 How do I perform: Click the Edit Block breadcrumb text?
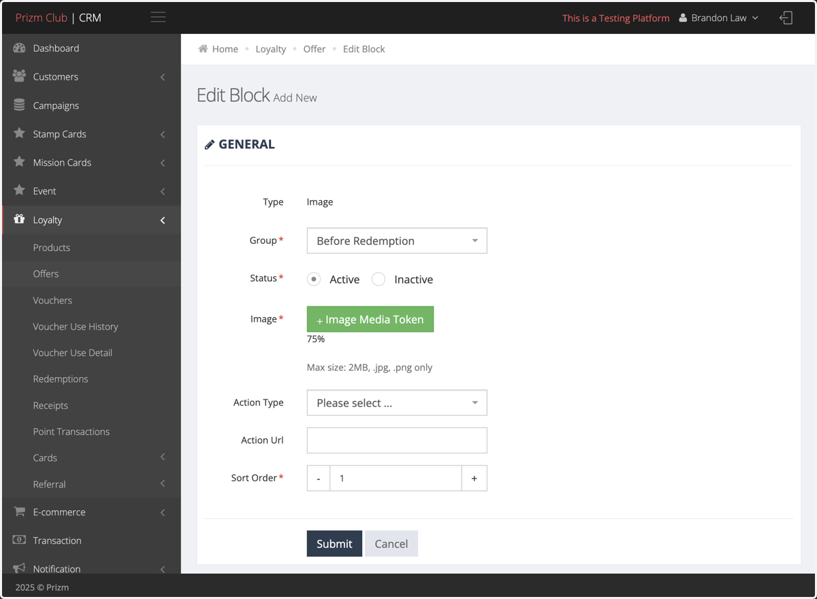tap(364, 49)
